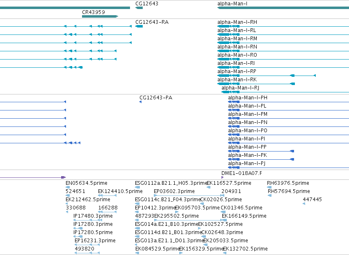Viewport: 349px width, 255px height.
Task: Click the CG12643-RA transcript glyph
Action: pos(139,26)
